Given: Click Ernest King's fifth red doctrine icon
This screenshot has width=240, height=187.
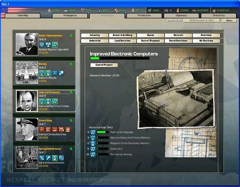Looking at the screenshot, I should [x=68, y=130].
